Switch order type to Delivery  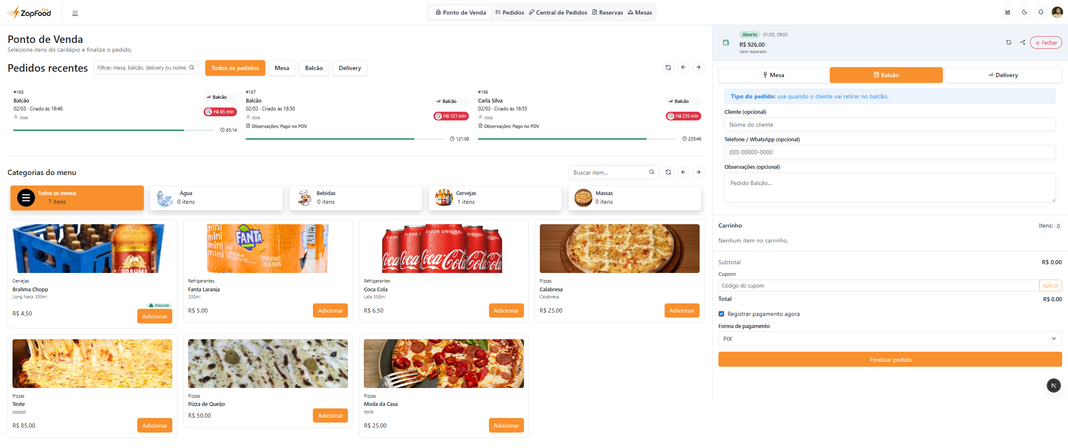coord(1003,75)
